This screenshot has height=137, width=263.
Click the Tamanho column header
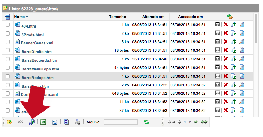(x=118, y=17)
